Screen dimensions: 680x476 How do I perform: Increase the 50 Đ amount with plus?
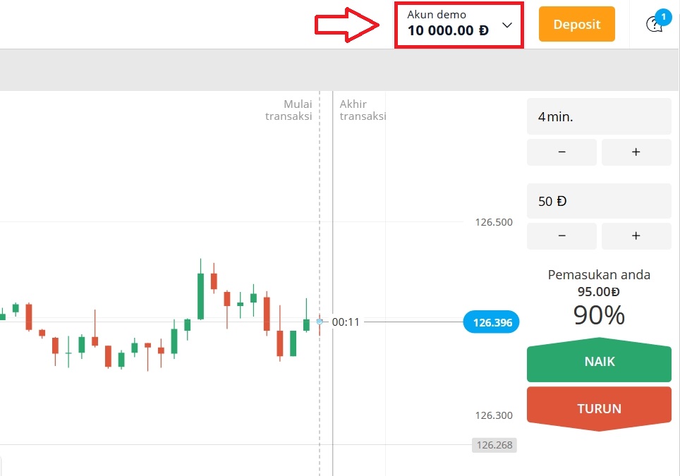(636, 236)
